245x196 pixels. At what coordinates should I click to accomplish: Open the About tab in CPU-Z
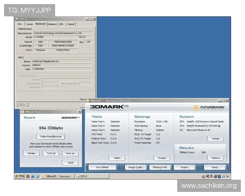click(x=71, y=24)
